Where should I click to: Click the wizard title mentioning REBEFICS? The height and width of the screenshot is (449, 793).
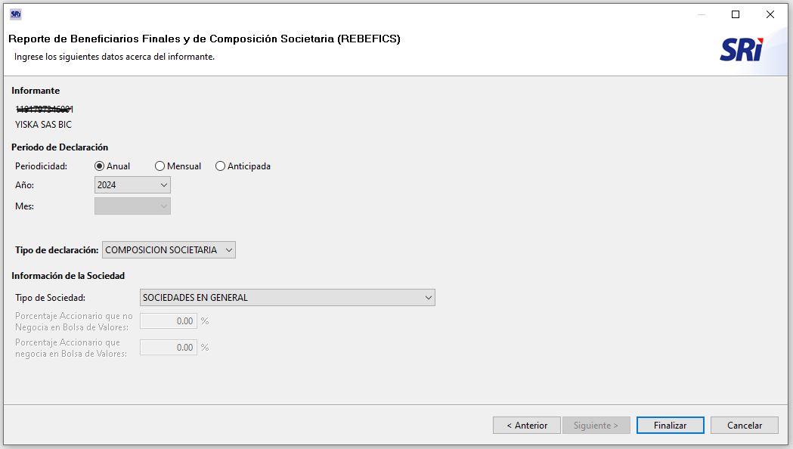(x=204, y=39)
